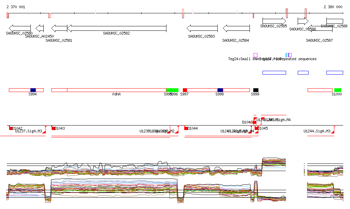This screenshot has height=209, width=350.
Task: Select the red fdhA transcript segment
Action: 117,90
